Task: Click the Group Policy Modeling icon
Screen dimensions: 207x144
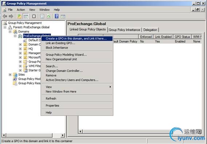Action: [x=15, y=79]
